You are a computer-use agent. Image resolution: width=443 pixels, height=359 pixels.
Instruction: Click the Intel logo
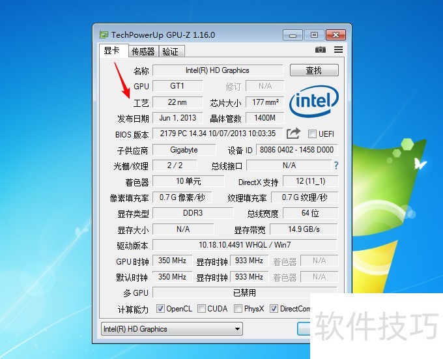pyautogui.click(x=314, y=101)
